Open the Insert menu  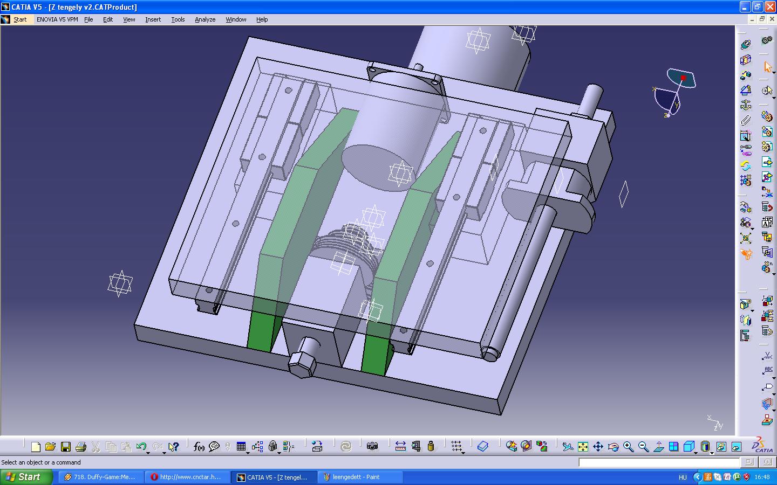[153, 19]
